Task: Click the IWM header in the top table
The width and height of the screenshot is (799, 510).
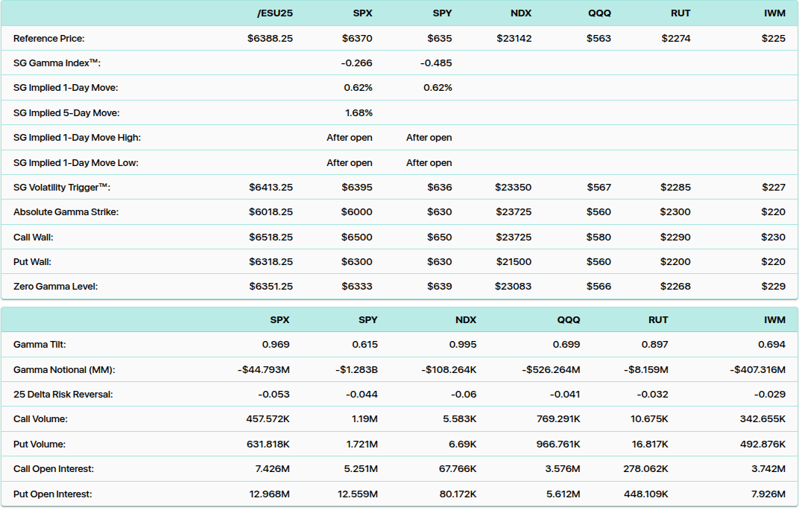Action: (774, 13)
